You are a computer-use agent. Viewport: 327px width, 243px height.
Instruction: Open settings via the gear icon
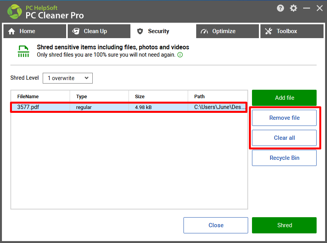coord(294,8)
